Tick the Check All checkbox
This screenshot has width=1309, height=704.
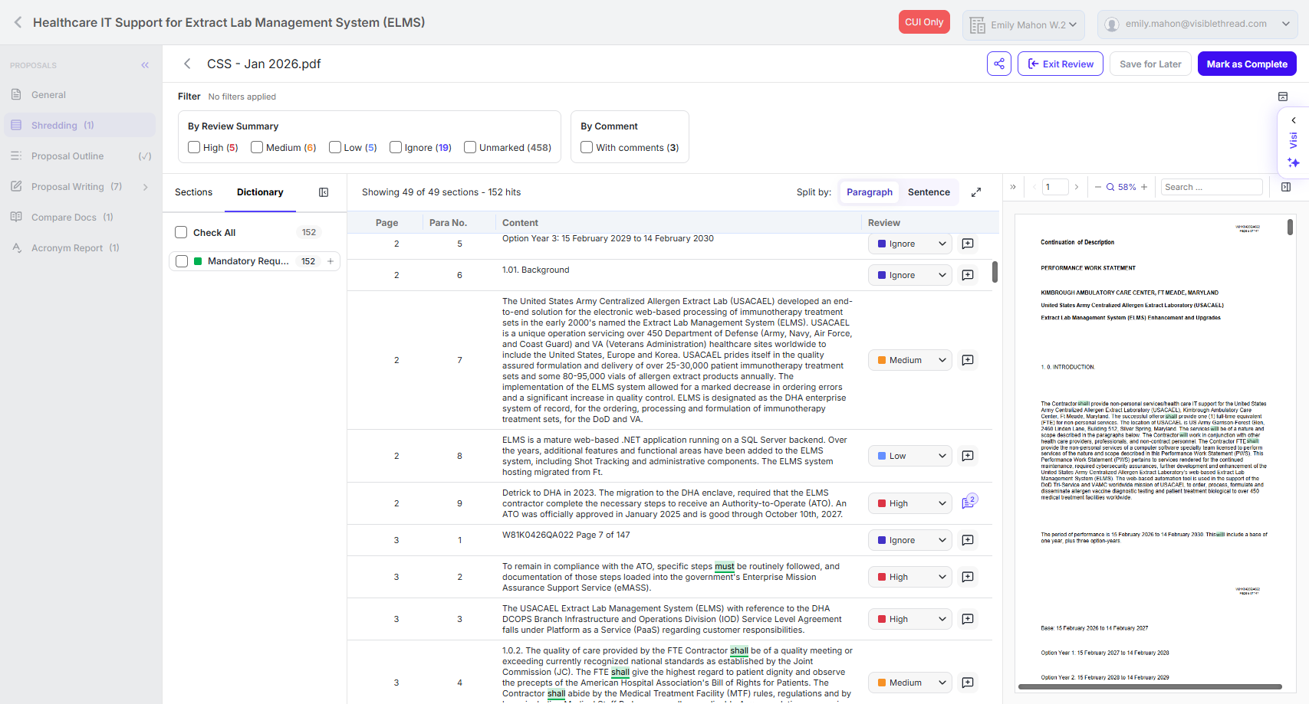(181, 232)
